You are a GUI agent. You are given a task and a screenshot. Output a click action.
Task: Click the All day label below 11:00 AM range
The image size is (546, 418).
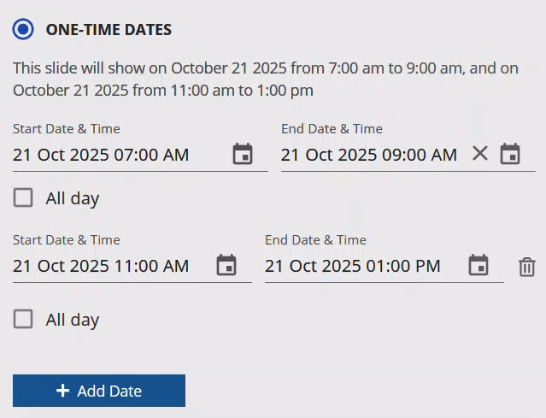pos(73,321)
